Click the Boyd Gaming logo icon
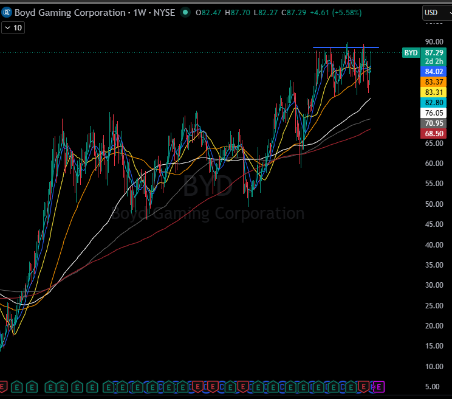The width and height of the screenshot is (452, 399). click(6, 13)
